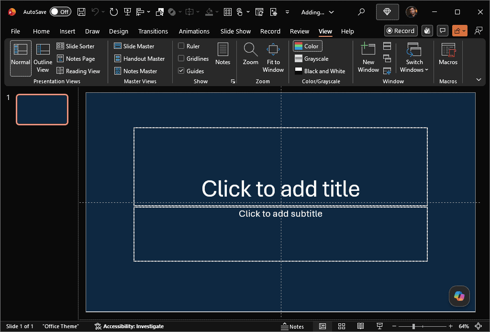Select Reading View icon in the status bar
The image size is (490, 332).
tap(360, 326)
